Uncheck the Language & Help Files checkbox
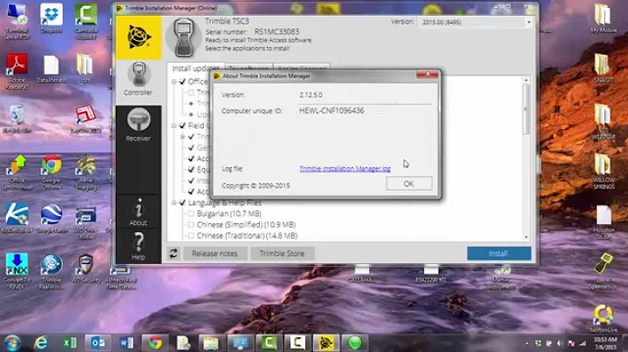The height and width of the screenshot is (352, 628). pyautogui.click(x=182, y=203)
